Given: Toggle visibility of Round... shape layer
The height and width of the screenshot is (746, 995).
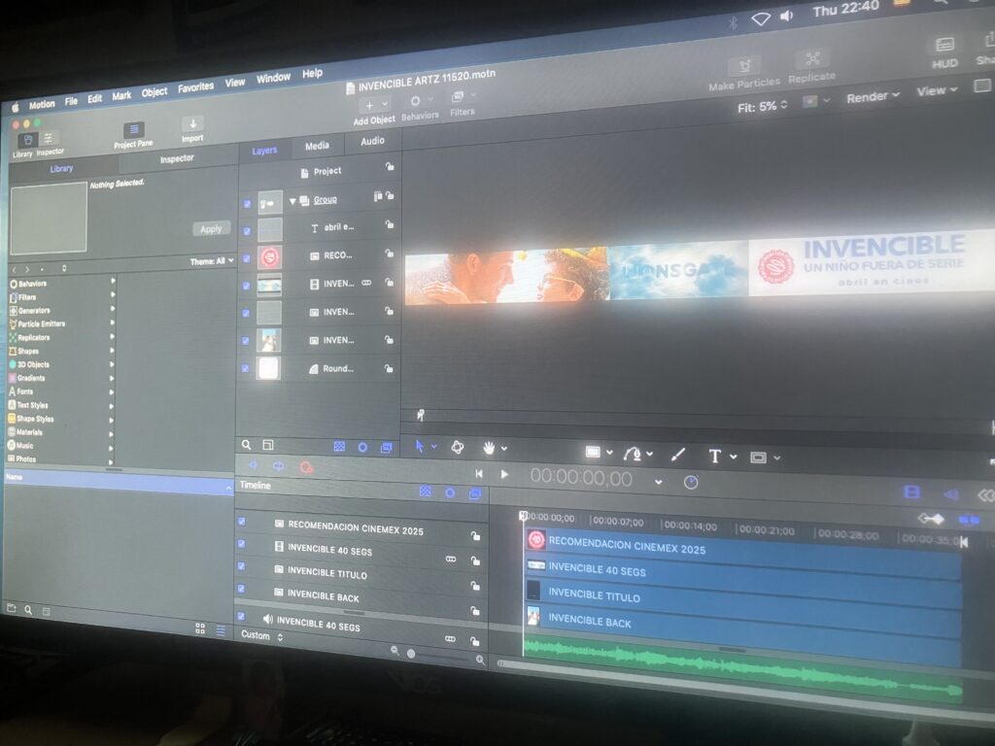Looking at the screenshot, I should pyautogui.click(x=246, y=368).
